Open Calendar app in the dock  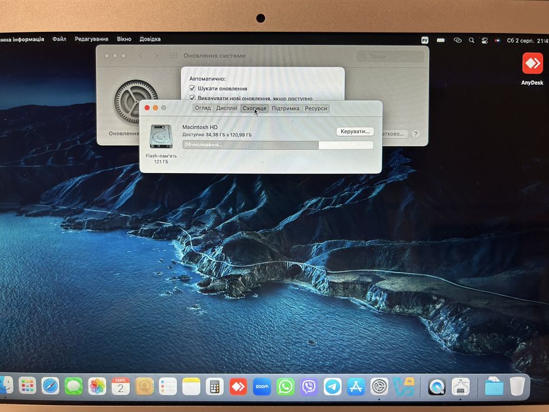click(x=121, y=387)
